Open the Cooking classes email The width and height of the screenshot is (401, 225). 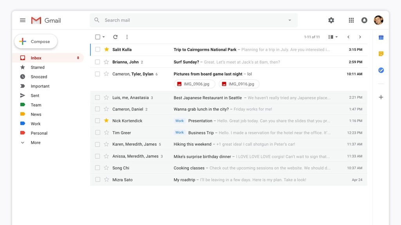pos(229,168)
